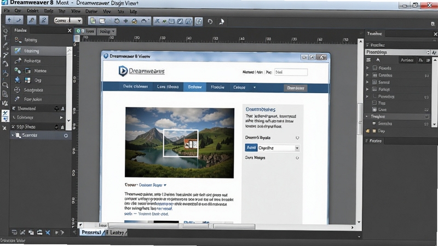438x246 pixels.
Task: Click the Jurises button in the right panel
Action: click(x=407, y=60)
